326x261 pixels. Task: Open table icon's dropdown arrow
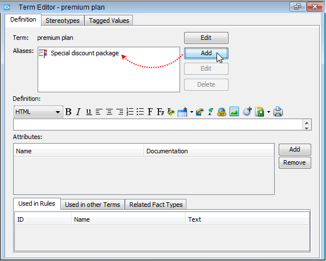coord(191,112)
